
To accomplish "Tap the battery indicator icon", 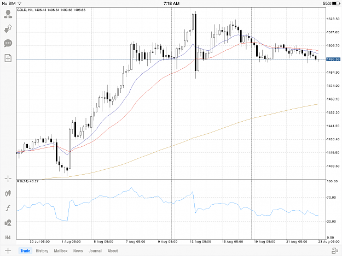I will (336, 3).
